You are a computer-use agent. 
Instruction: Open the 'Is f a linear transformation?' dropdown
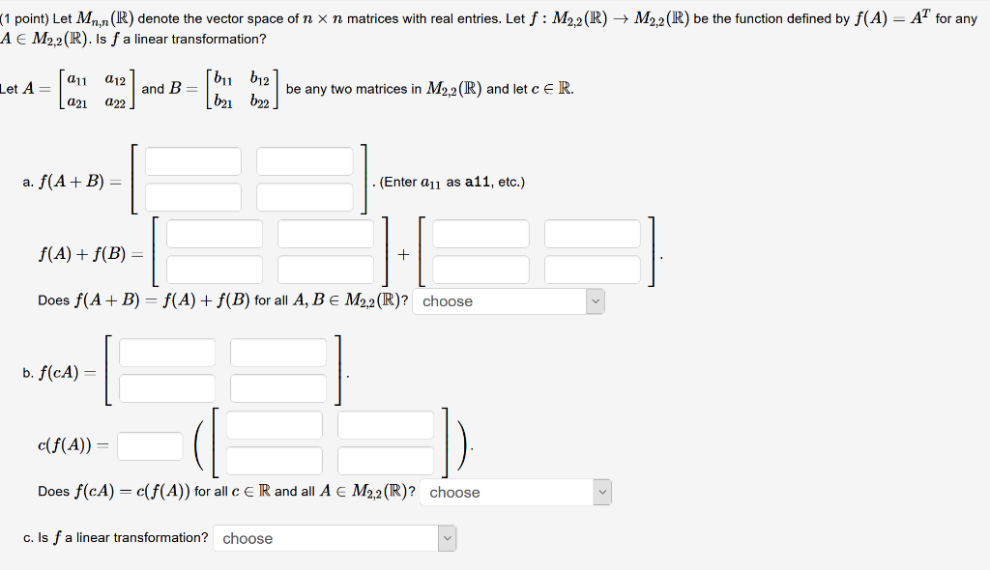[x=334, y=538]
